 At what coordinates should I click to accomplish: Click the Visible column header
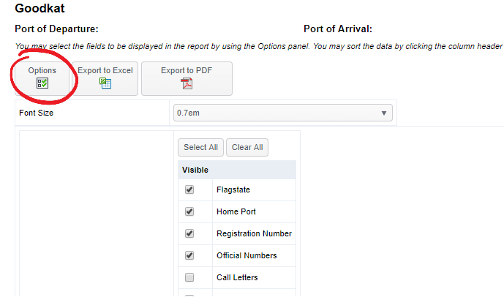[x=195, y=170]
